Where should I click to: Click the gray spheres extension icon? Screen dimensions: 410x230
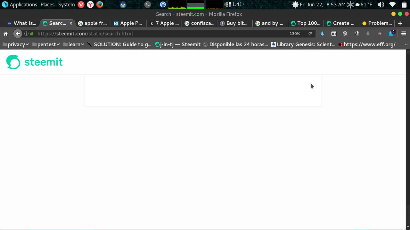click(x=357, y=34)
